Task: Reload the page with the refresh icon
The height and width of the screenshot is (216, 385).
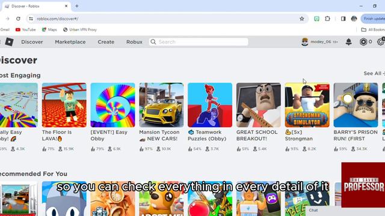Action: (x=18, y=19)
